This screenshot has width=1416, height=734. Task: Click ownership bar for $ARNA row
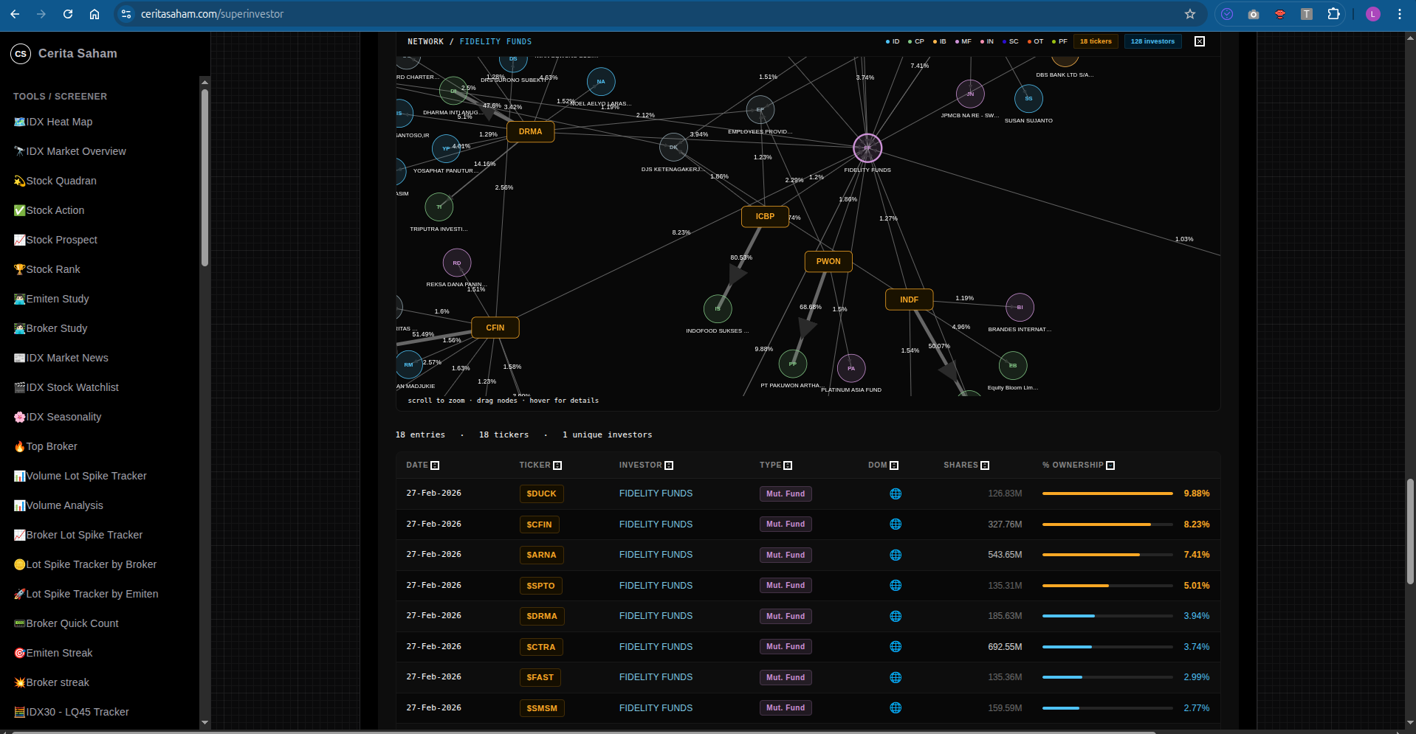pos(1107,555)
